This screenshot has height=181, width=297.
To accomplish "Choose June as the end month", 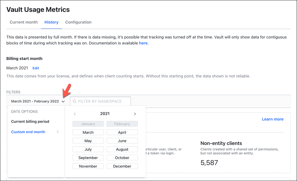I will point(122,141).
